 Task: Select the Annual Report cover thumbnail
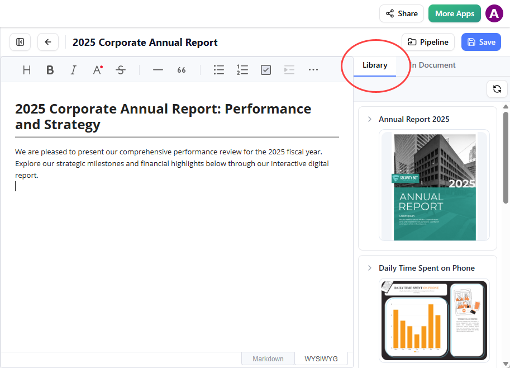(434, 187)
